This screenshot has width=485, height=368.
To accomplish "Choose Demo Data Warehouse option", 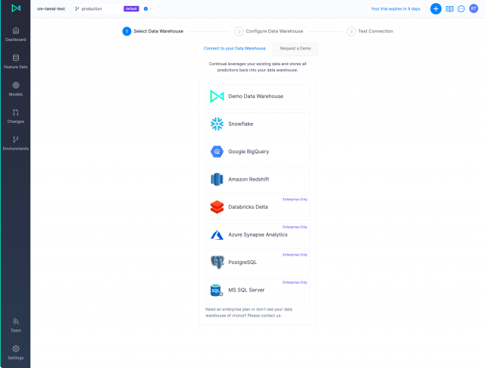I will point(258,96).
